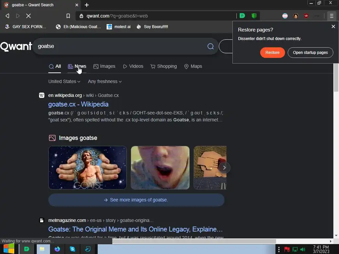Click the taskbar clock 7:41 PM
The image size is (339, 254).
(x=321, y=249)
